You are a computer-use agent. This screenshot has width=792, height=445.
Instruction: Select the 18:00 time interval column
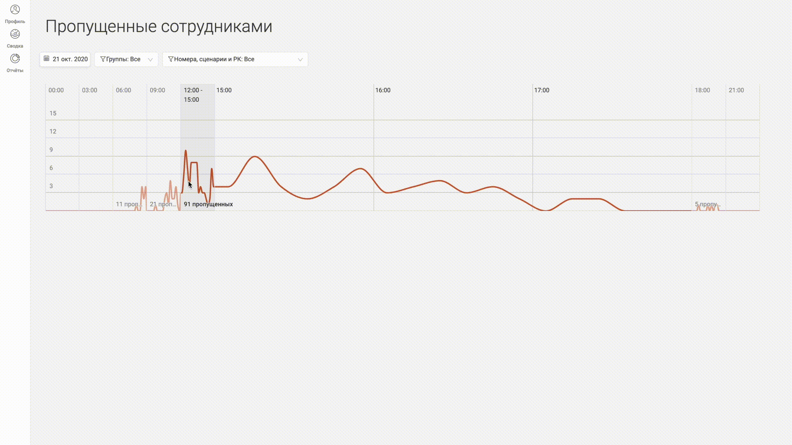pos(709,148)
